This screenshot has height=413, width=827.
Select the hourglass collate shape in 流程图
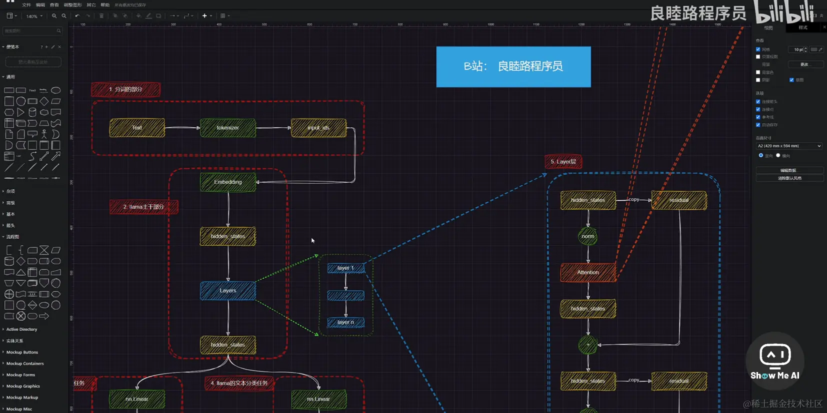point(44,250)
